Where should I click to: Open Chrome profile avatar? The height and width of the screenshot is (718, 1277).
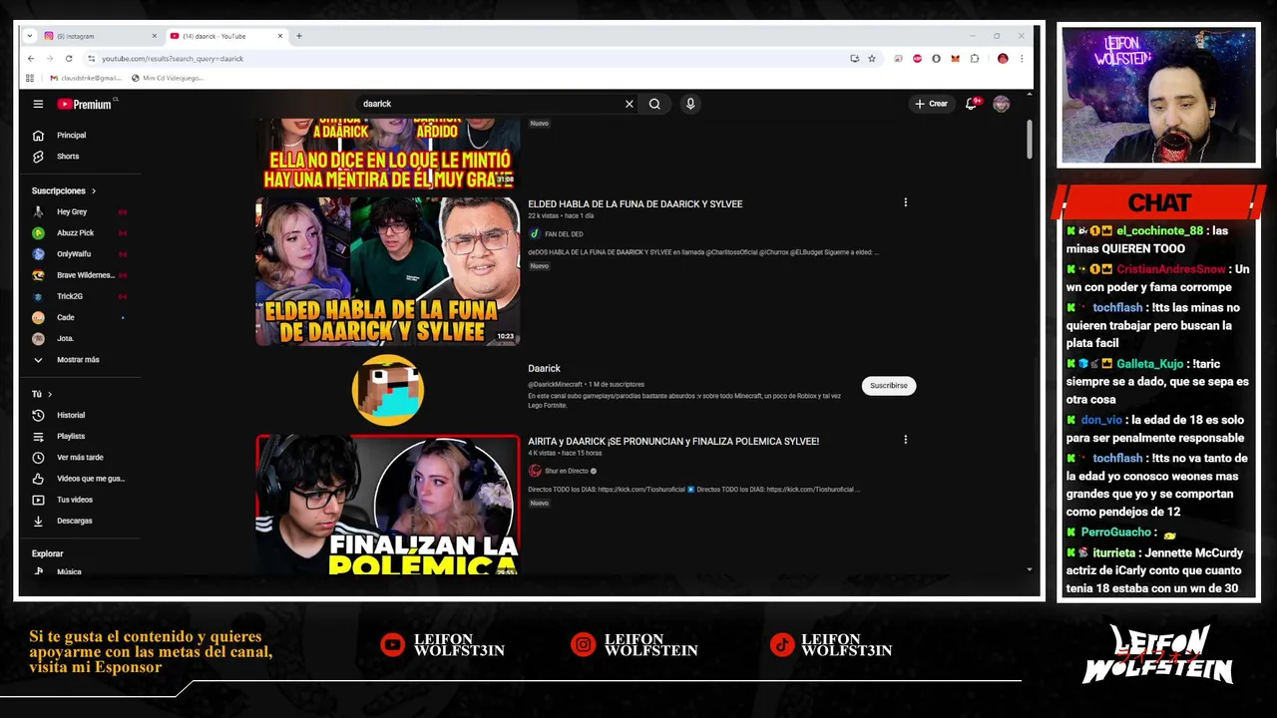point(1003,59)
